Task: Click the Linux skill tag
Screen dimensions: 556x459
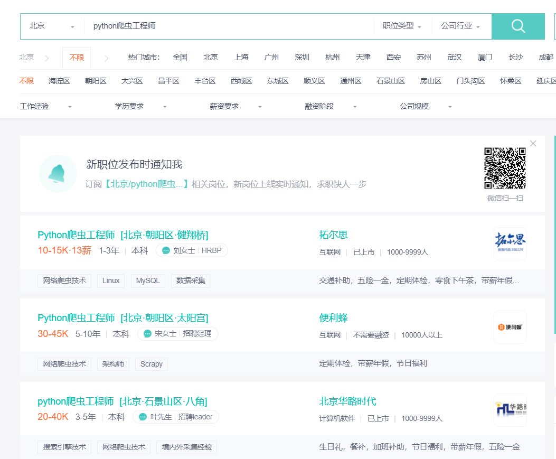Action: [111, 280]
